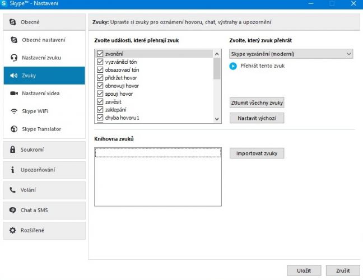Close the Skype Nastavení window
The image size is (363, 280).
(x=353, y=3)
